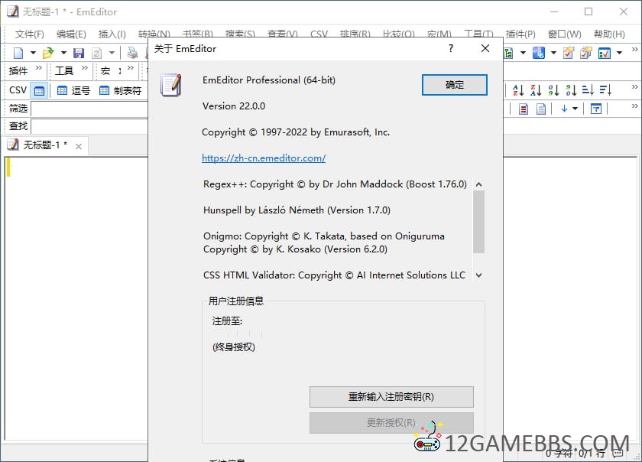642x462 pixels.
Task: Sort by length longest to shortest
Action: tap(605, 90)
